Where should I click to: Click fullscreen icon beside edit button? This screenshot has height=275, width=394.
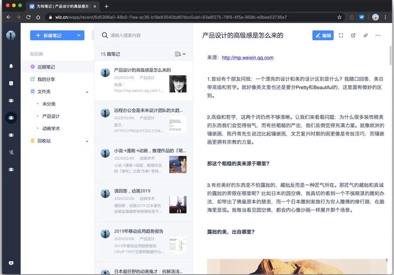[x=341, y=35]
